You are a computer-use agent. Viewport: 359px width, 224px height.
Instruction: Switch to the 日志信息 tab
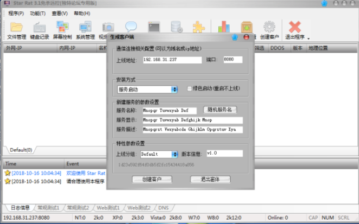(x=20, y=208)
